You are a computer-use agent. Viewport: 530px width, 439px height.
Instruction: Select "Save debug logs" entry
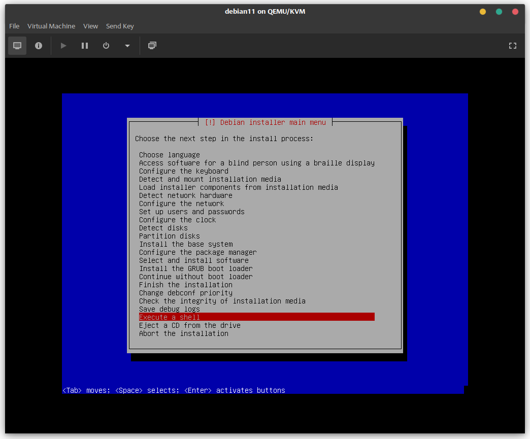[x=170, y=309]
